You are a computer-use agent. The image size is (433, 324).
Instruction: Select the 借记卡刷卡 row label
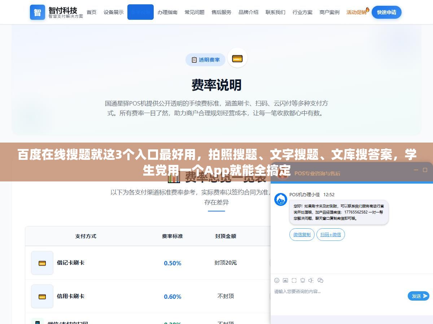71,263
